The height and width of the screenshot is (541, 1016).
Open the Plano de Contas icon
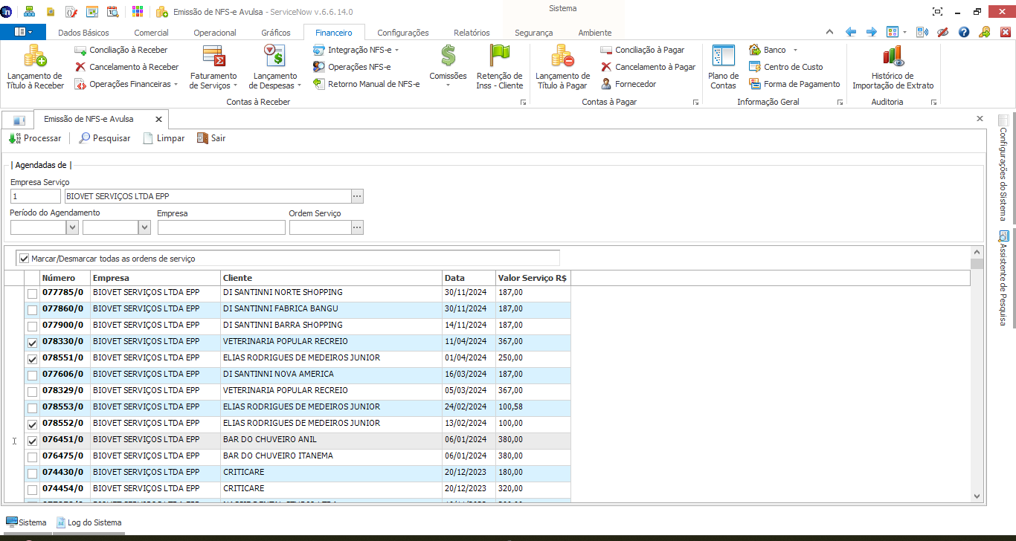click(723, 57)
